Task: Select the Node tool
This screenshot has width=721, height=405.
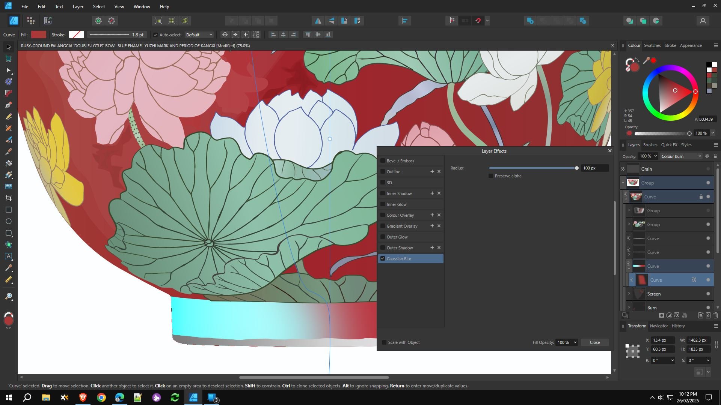Action: pos(9,70)
